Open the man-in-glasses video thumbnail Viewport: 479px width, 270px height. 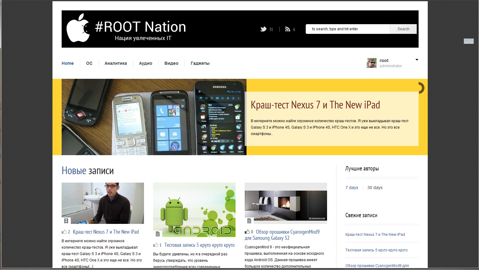(x=103, y=203)
